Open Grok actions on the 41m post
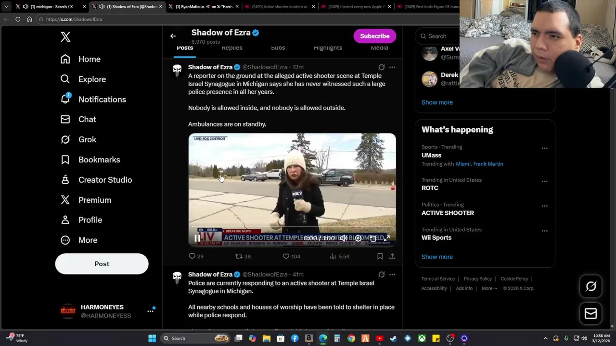The height and width of the screenshot is (346, 616). pyautogui.click(x=381, y=274)
